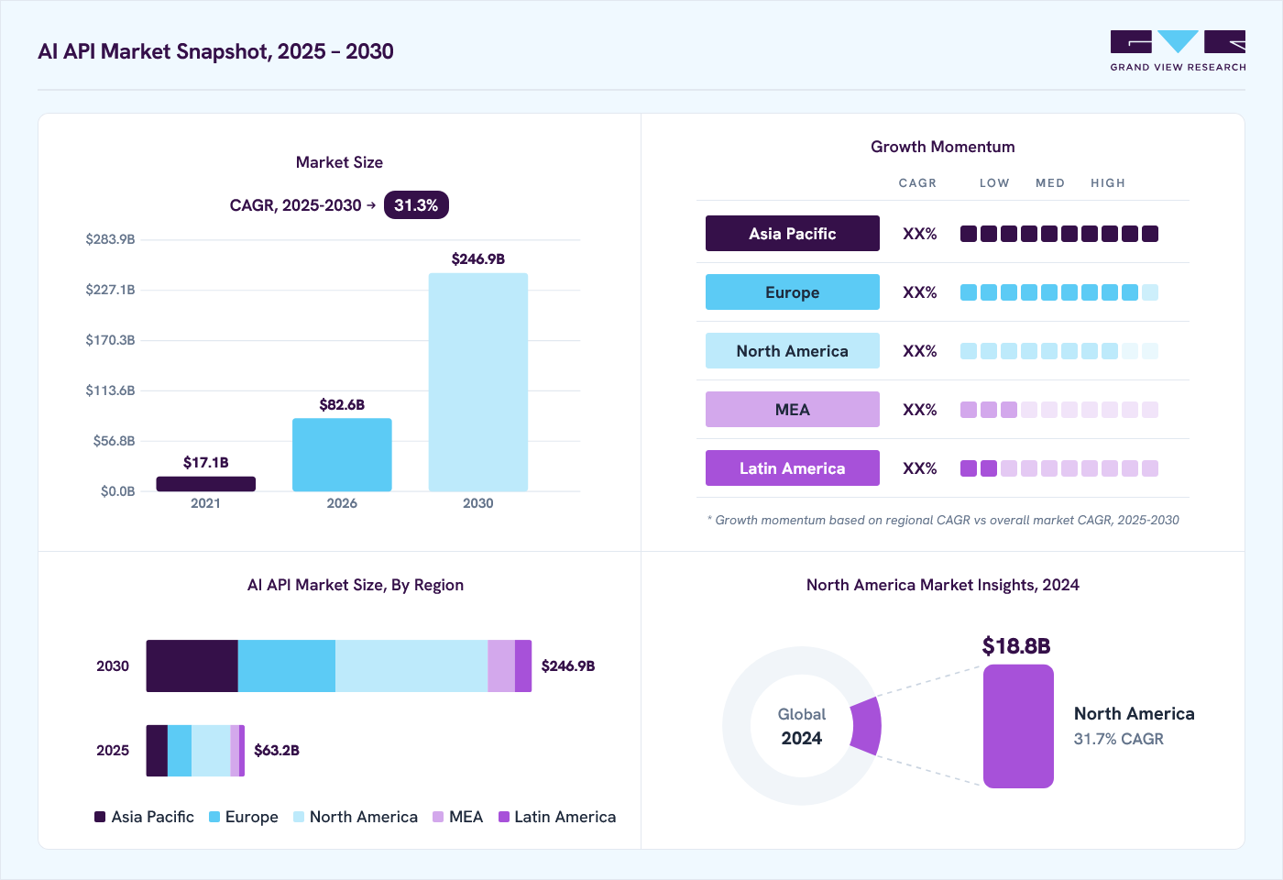Click the purple $18.8B North America bar
The image size is (1283, 880).
pyautogui.click(x=1018, y=726)
